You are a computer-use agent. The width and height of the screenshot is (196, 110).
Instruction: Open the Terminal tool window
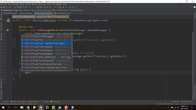pyautogui.click(x=45, y=101)
